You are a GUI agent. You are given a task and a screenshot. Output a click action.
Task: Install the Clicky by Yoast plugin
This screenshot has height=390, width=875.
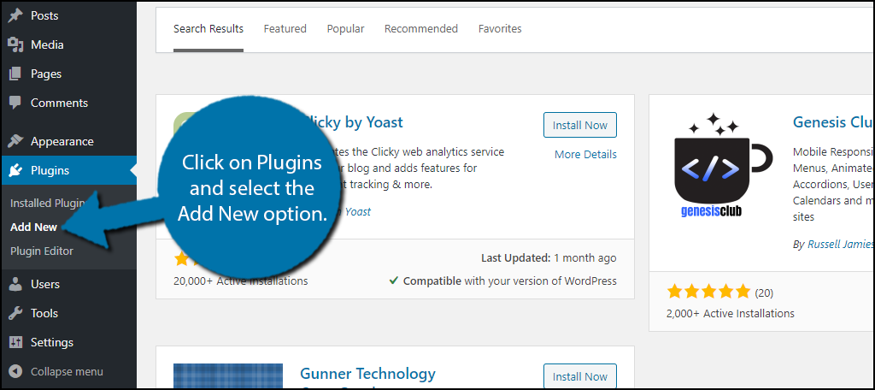pos(580,125)
